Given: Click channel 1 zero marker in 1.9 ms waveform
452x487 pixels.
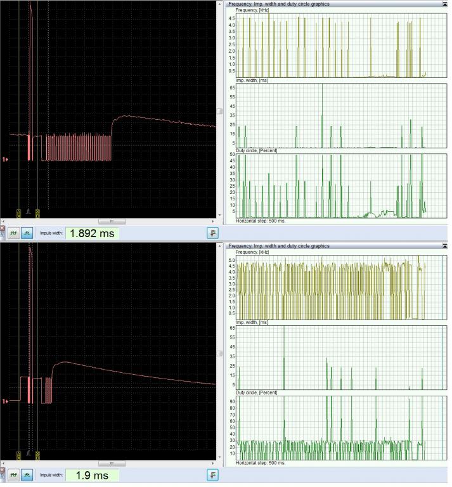Looking at the screenshot, I should tap(5, 401).
